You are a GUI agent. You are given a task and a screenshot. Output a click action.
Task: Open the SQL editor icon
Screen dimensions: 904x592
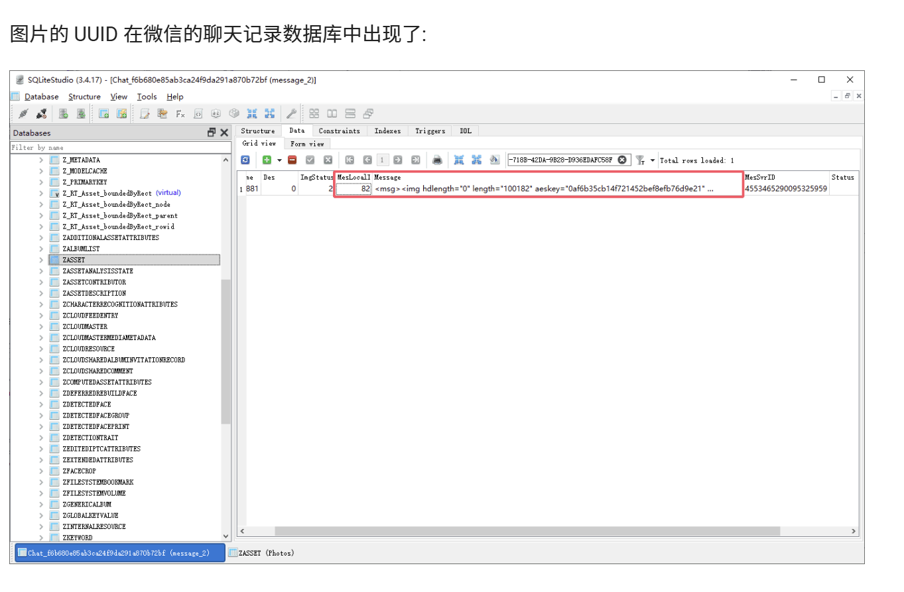pos(145,113)
